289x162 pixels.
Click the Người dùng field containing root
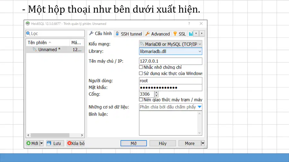click(x=171, y=81)
